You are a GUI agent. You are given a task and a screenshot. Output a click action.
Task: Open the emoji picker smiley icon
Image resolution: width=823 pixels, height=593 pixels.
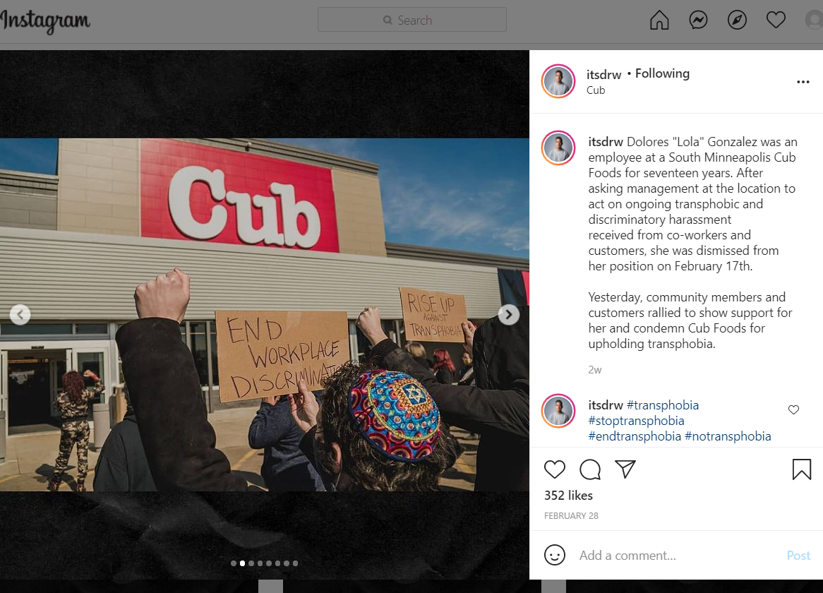(x=554, y=555)
